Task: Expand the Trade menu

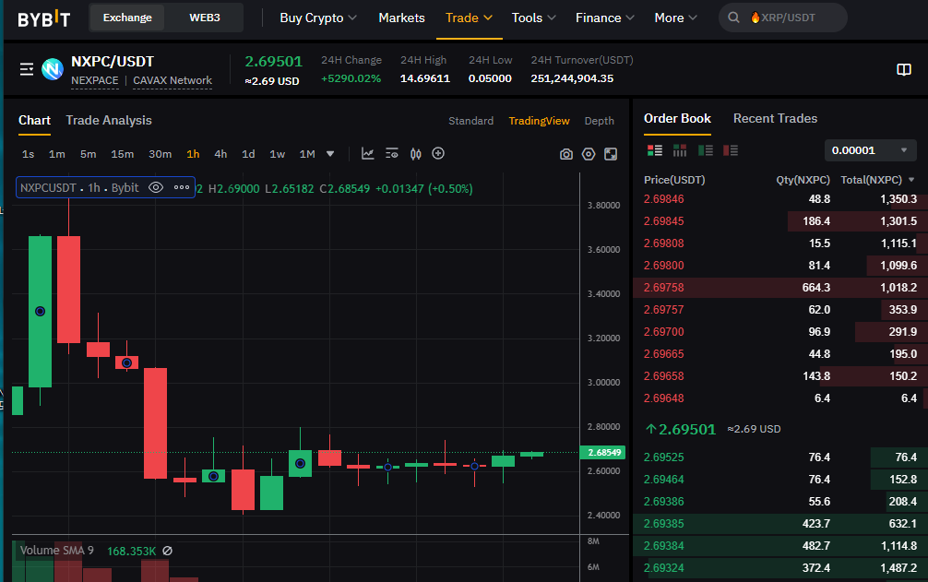Action: click(469, 18)
